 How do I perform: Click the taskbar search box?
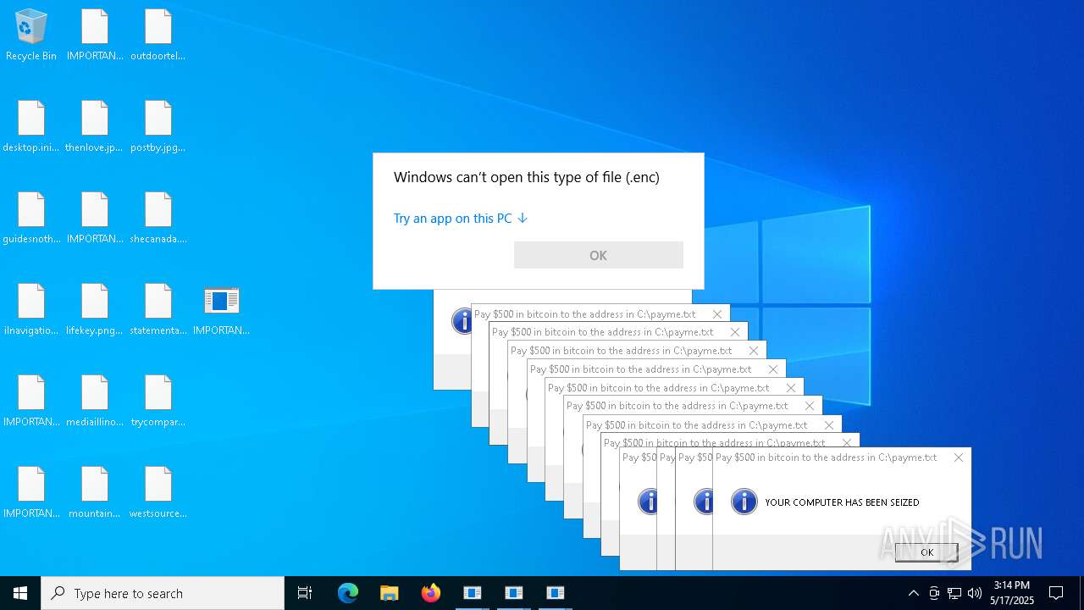(163, 593)
